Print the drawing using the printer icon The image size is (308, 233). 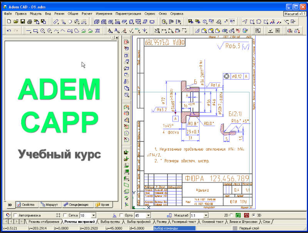tap(30, 22)
